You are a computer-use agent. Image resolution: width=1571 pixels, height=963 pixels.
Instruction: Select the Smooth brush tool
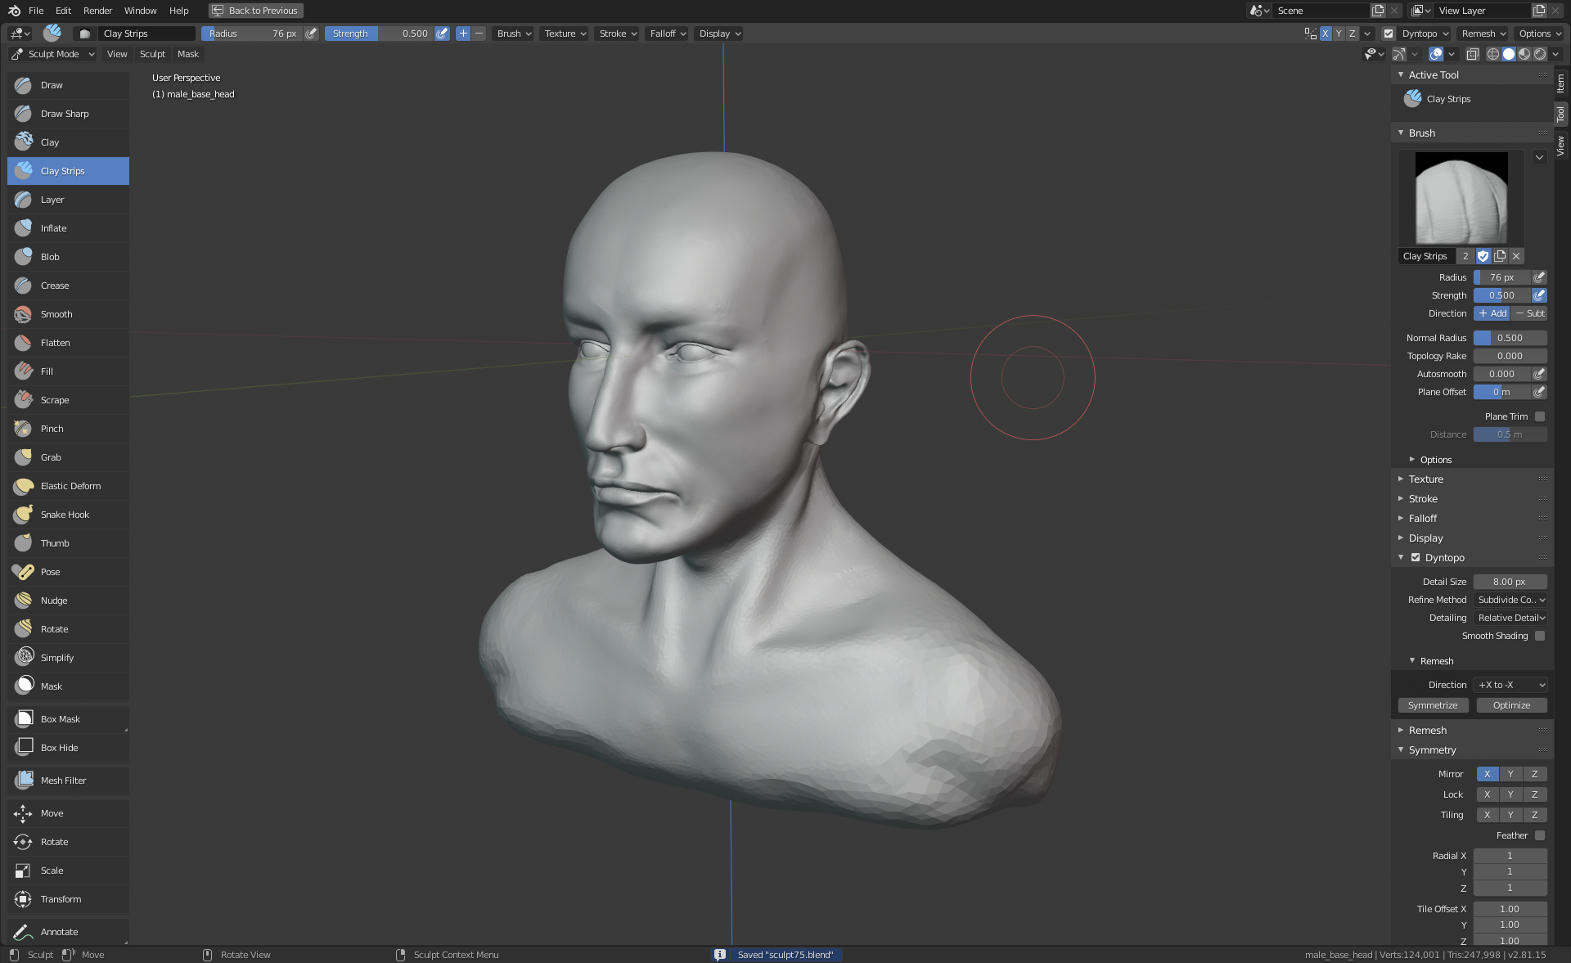[56, 314]
